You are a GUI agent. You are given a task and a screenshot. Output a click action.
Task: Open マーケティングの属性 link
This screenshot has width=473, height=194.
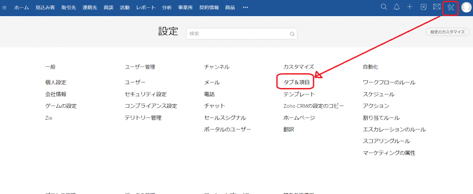point(389,153)
